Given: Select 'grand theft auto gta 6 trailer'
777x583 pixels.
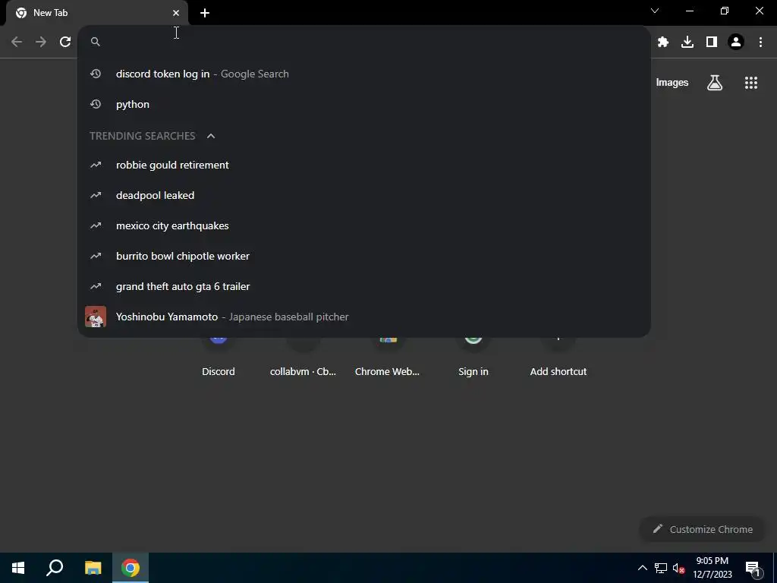Looking at the screenshot, I should point(363,286).
